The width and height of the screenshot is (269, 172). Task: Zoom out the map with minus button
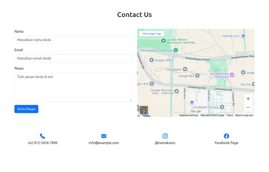click(248, 107)
